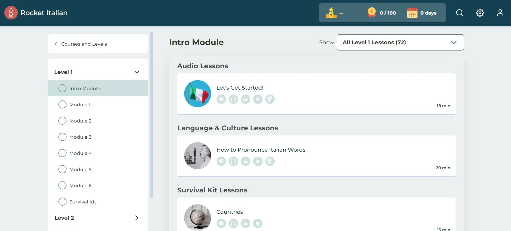The image size is (511, 231).
Task: Click headphones icon under Let's Get Started!
Action: click(233, 99)
